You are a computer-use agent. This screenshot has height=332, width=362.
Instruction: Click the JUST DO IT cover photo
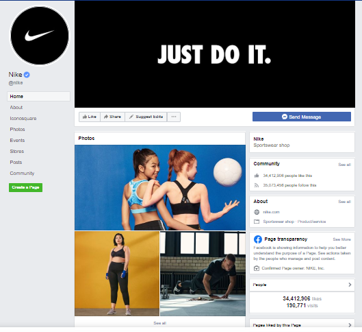click(x=215, y=54)
